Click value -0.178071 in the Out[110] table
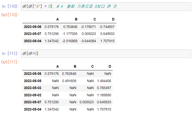The width and height of the screenshot is (193, 115). coord(88,27)
